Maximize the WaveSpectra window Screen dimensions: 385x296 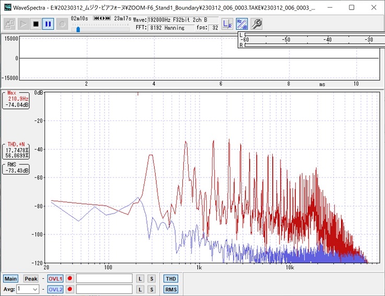352,7
